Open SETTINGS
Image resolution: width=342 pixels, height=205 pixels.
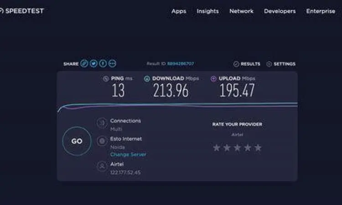tap(281, 64)
